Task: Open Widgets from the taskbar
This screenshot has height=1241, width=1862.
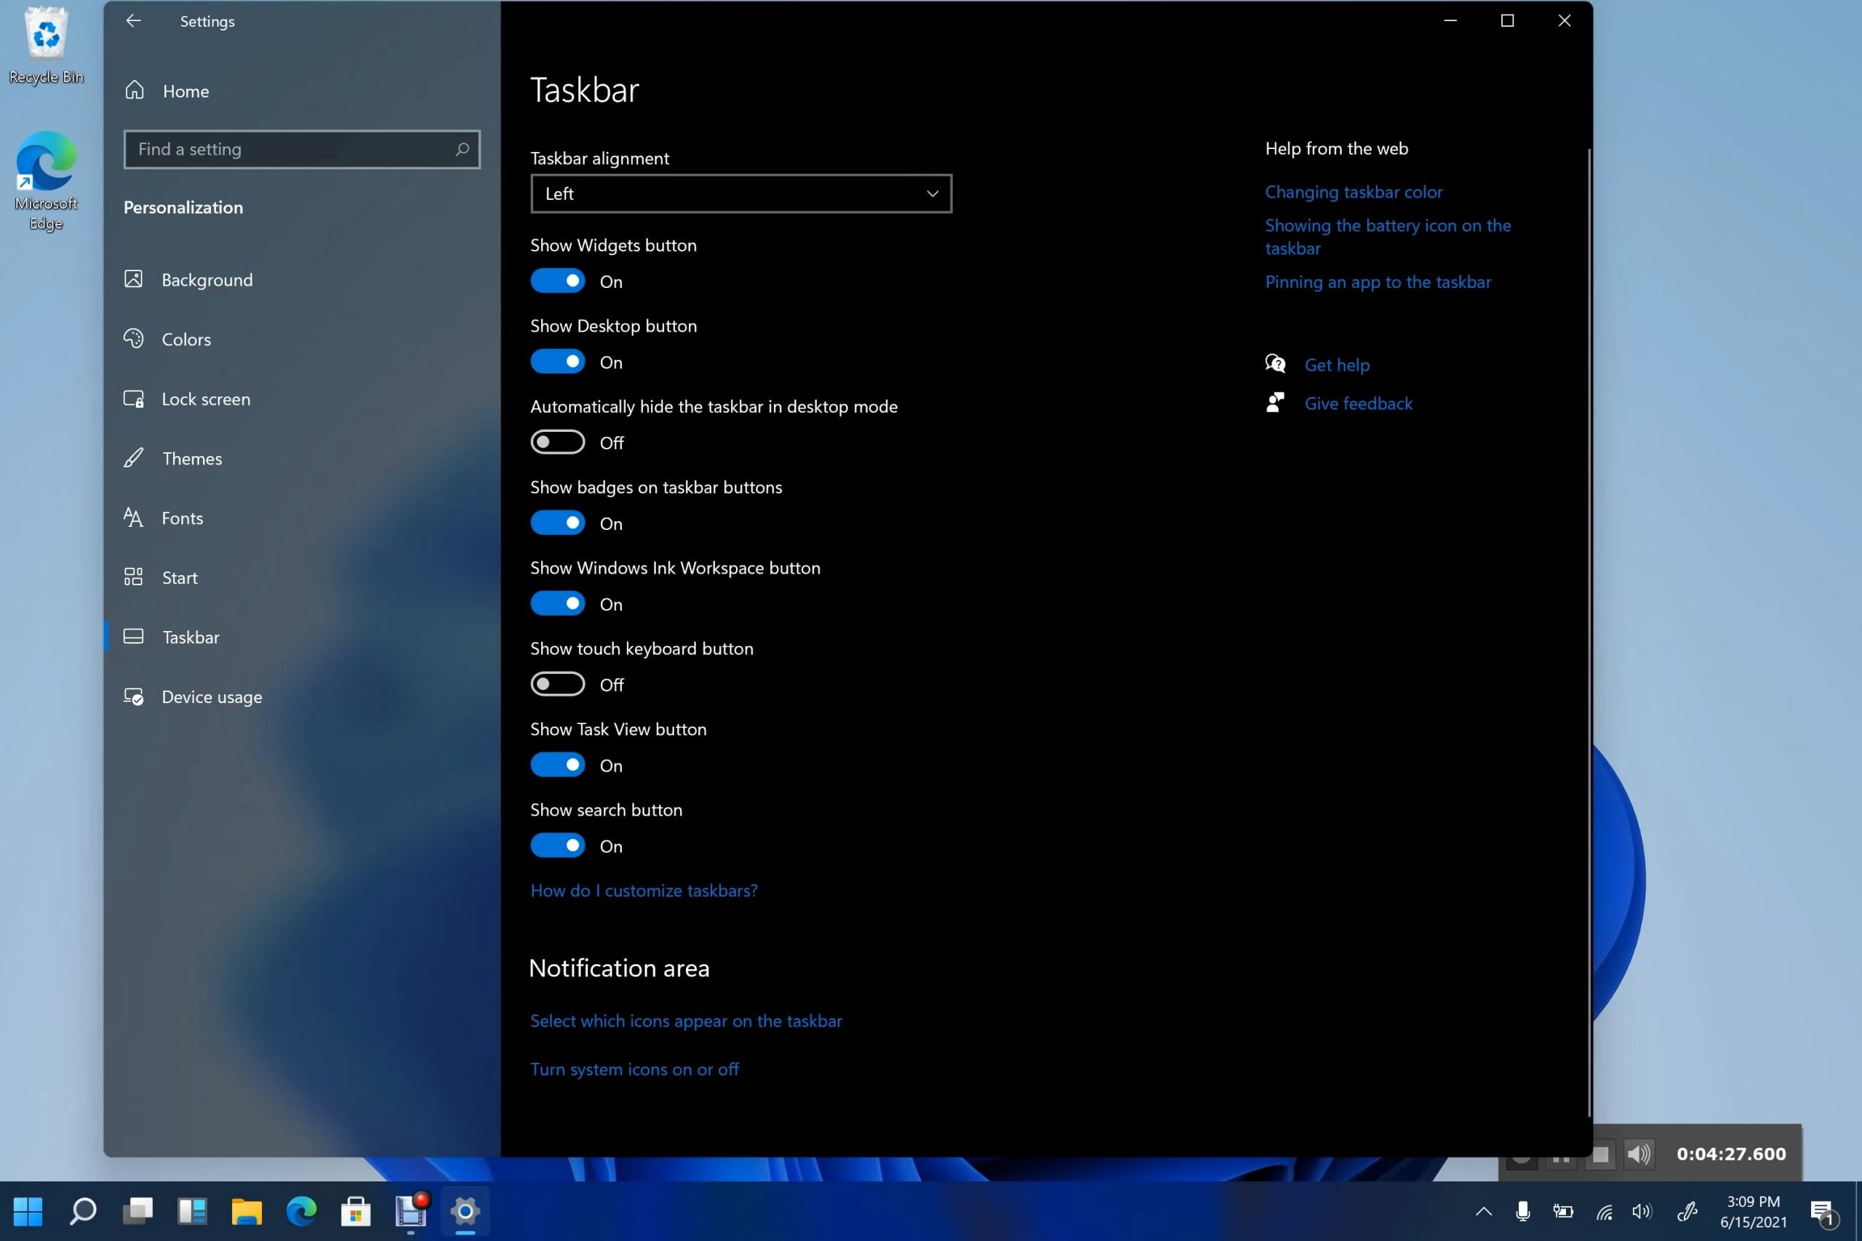Action: point(192,1211)
